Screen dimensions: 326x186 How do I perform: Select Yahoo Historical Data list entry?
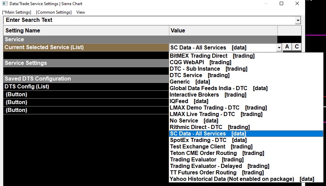pyautogui.click(x=246, y=179)
